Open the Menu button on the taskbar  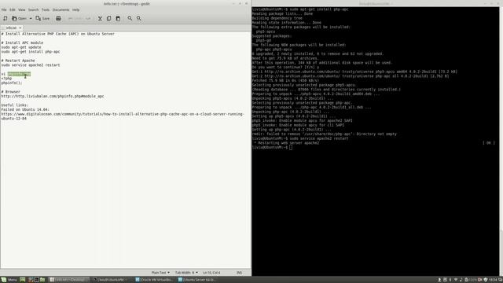pos(9,280)
